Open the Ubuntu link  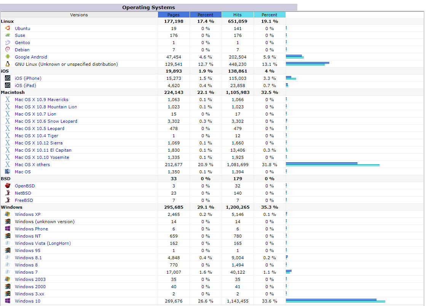(22, 29)
